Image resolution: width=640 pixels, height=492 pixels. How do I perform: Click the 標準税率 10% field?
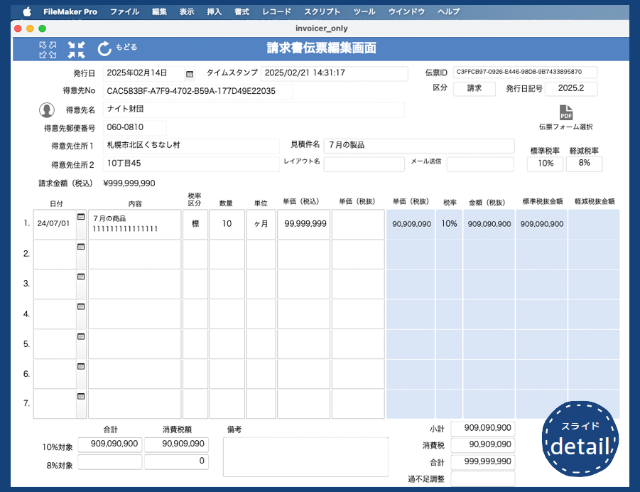coord(545,164)
